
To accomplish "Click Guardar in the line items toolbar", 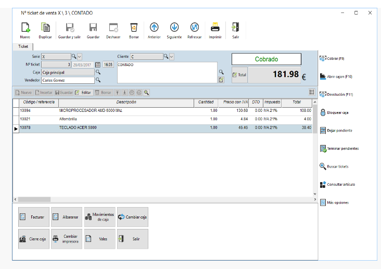I will click(64, 93).
